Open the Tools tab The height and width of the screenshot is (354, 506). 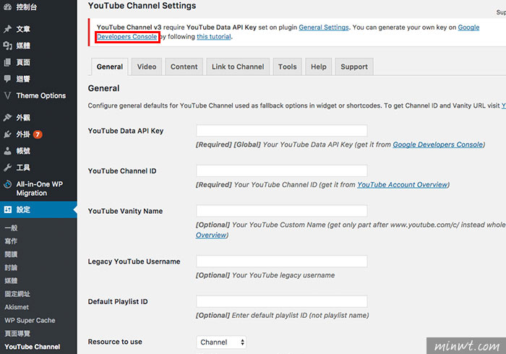pos(287,66)
